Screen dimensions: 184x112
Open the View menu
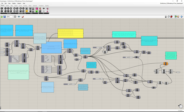(x=9, y=3)
